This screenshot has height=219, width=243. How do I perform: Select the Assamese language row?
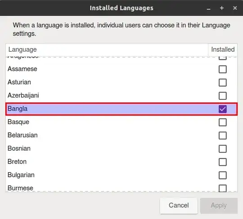click(121, 69)
